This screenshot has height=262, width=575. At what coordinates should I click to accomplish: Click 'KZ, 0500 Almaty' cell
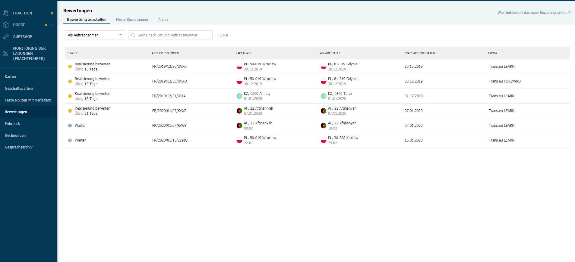[x=257, y=94]
